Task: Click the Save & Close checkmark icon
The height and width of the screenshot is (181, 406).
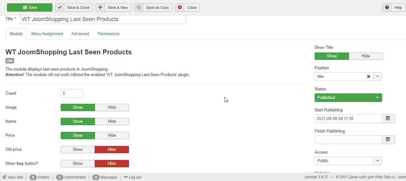Action: click(x=60, y=8)
